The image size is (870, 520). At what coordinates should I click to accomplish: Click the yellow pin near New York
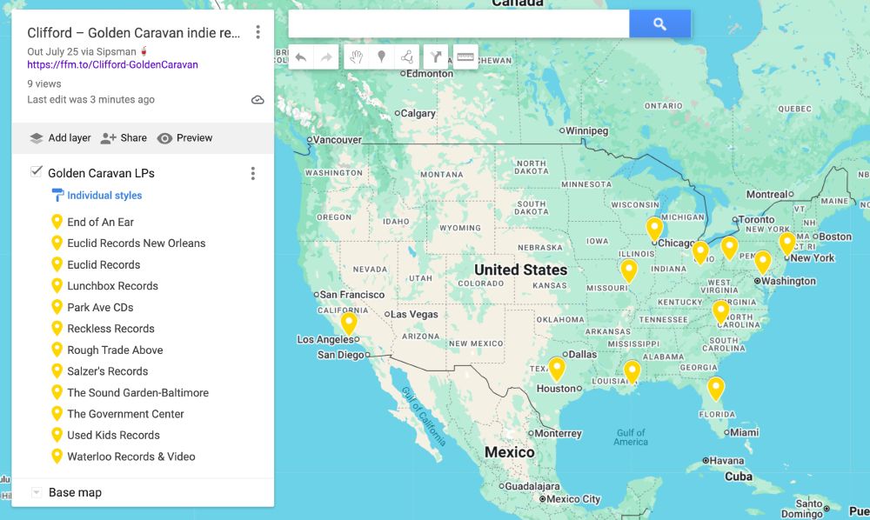point(786,244)
